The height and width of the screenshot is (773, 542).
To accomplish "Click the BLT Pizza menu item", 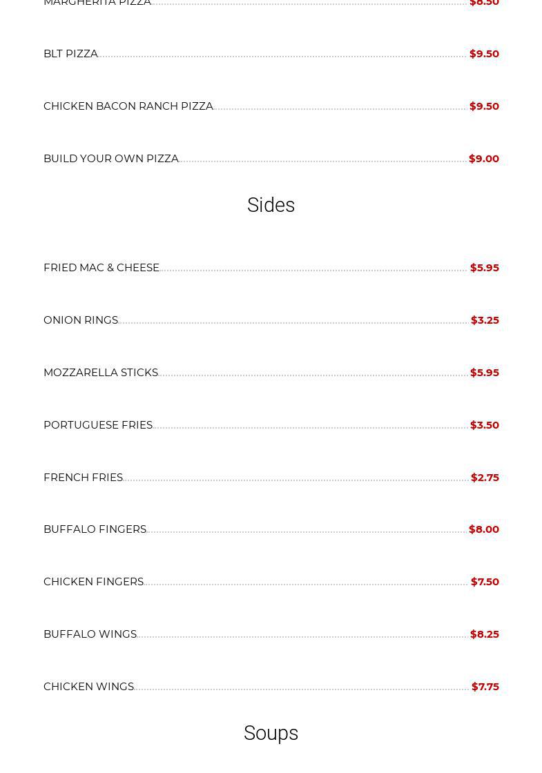I will [70, 54].
